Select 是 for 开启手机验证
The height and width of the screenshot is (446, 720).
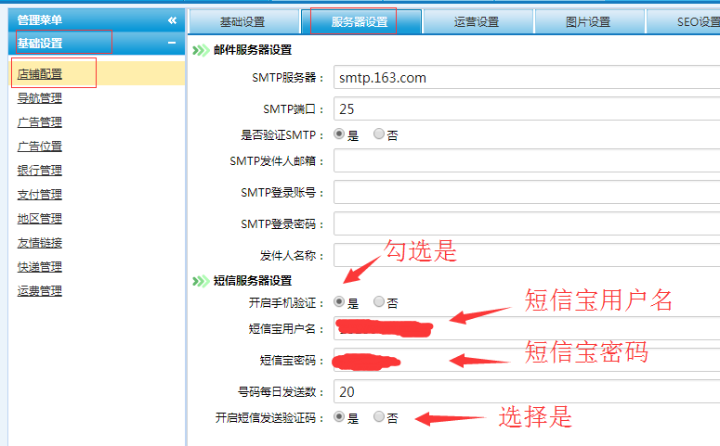[339, 302]
